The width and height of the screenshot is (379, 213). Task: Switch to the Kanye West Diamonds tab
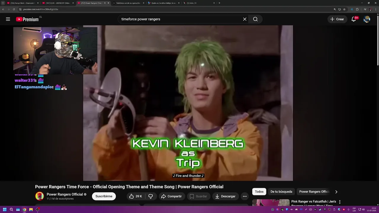23,3
